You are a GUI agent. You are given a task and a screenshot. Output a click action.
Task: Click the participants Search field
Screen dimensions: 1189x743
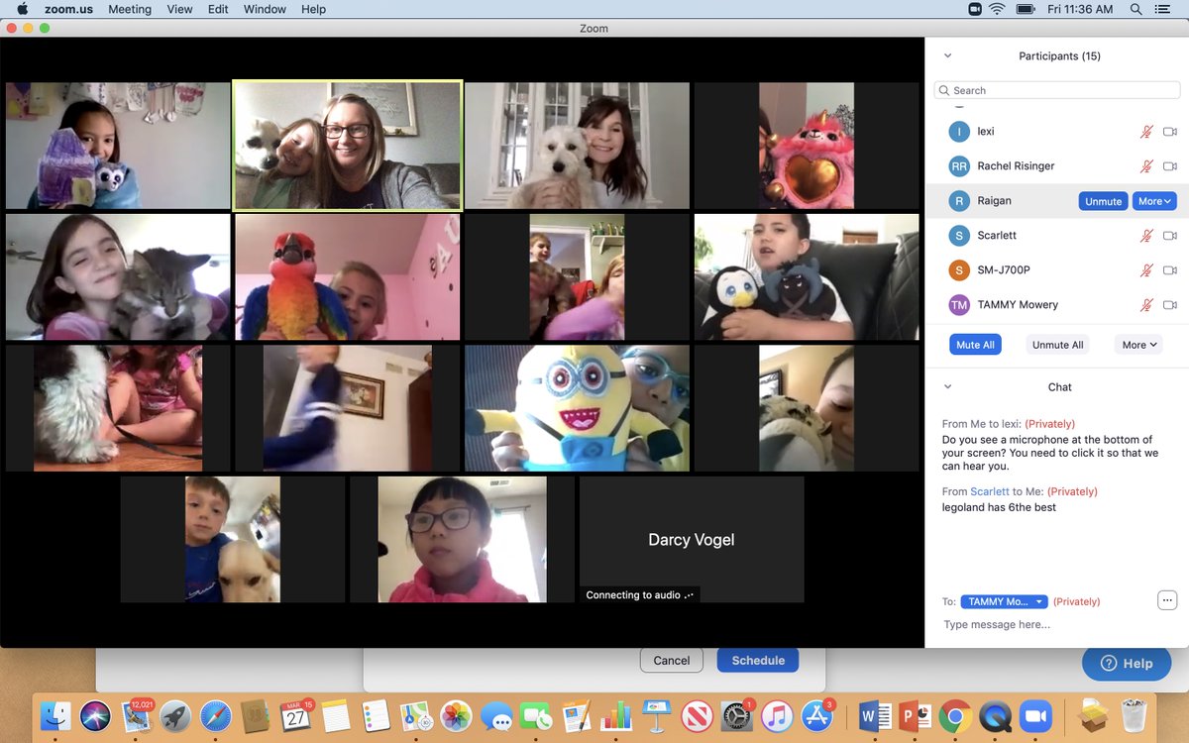coord(1056,90)
